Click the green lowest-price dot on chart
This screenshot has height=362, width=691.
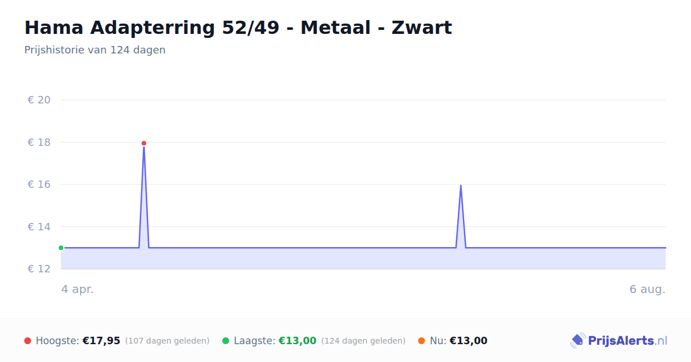pos(61,248)
